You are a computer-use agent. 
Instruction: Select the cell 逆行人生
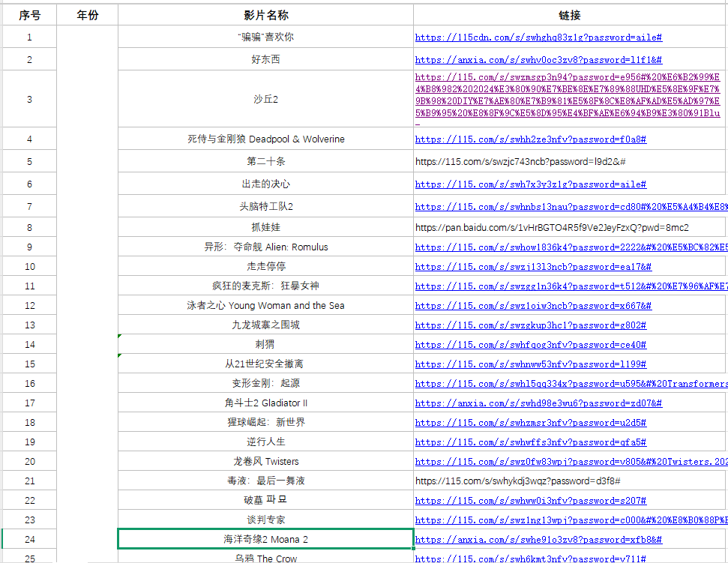click(265, 442)
